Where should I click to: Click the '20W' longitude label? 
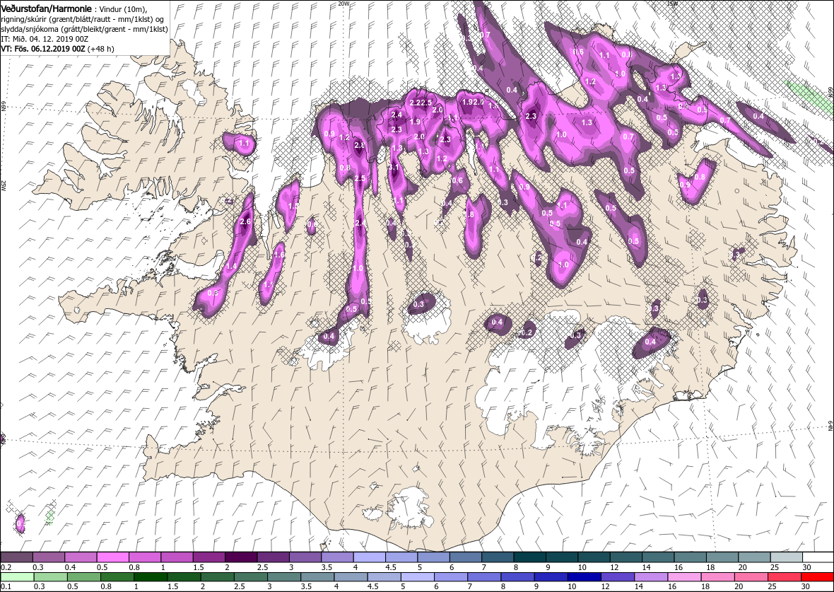coord(344,4)
